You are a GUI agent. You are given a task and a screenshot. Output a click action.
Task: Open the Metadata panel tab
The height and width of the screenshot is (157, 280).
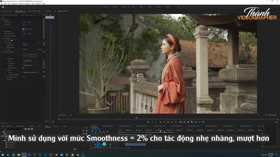pos(48,11)
